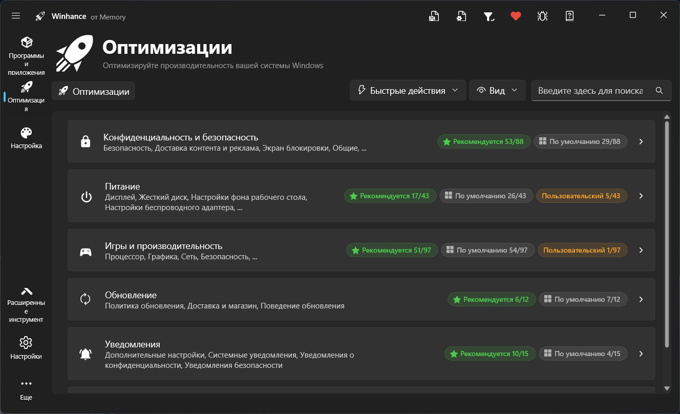Click the circular arrows icon of Обновление
The height and width of the screenshot is (414, 680).
click(86, 299)
